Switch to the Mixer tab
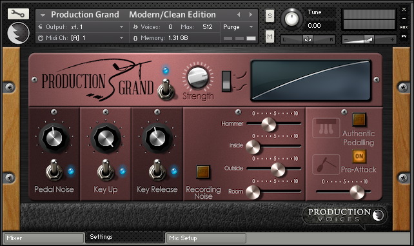 pyautogui.click(x=44, y=238)
